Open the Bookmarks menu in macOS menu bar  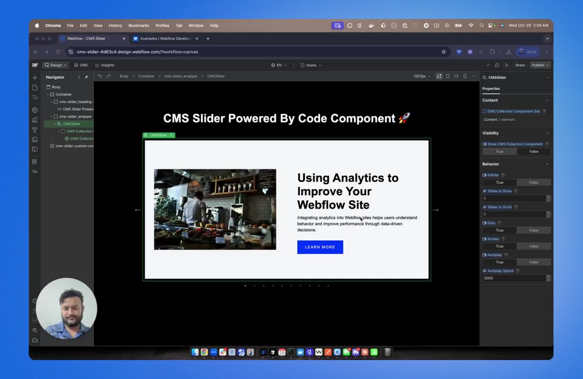click(x=138, y=26)
